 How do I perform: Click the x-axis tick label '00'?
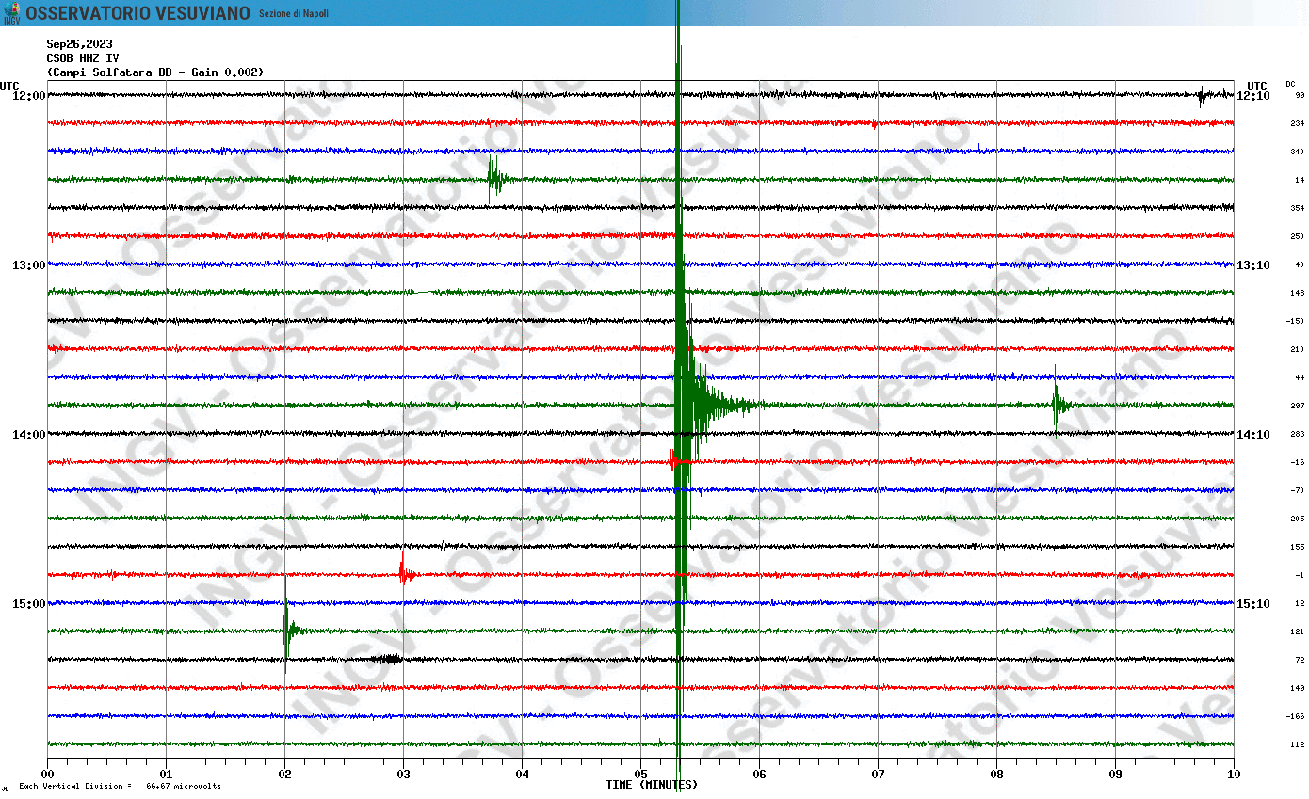click(47, 775)
